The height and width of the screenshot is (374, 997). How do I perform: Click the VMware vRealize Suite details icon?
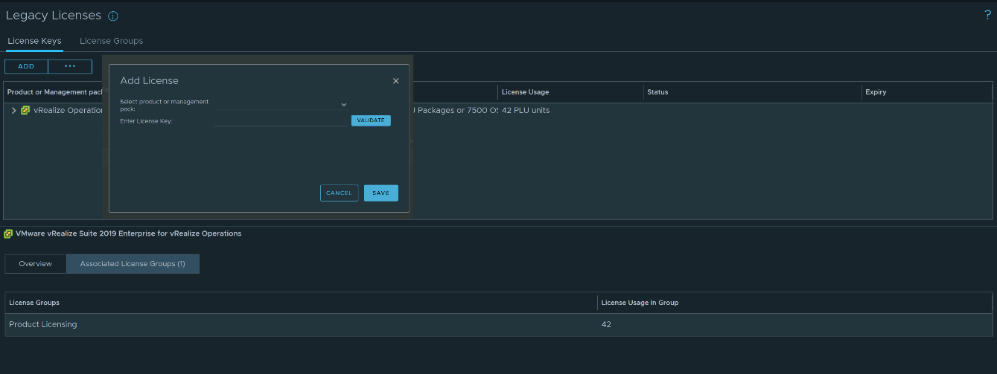8,233
